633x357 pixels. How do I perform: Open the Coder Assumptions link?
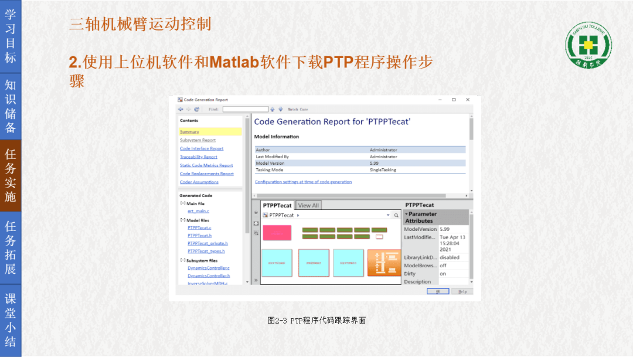(x=199, y=182)
